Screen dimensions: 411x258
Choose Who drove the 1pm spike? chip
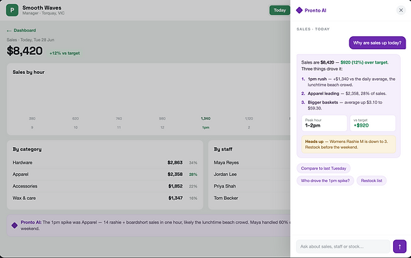tap(325, 181)
